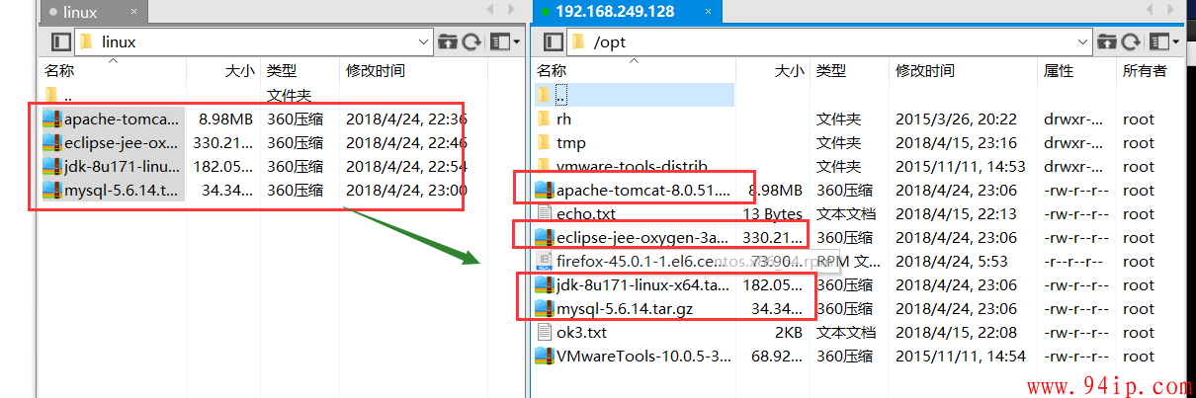The height and width of the screenshot is (398, 1196).
Task: Sort remote files by 所有者 column
Action: [1145, 71]
